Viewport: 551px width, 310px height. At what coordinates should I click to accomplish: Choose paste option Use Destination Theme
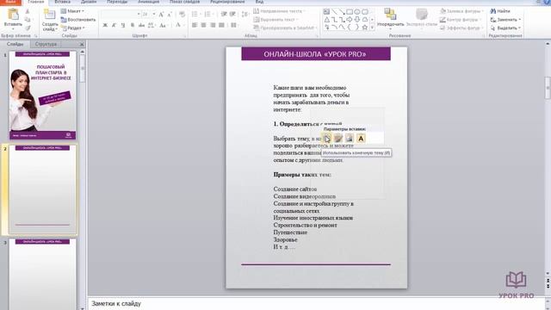(x=327, y=138)
